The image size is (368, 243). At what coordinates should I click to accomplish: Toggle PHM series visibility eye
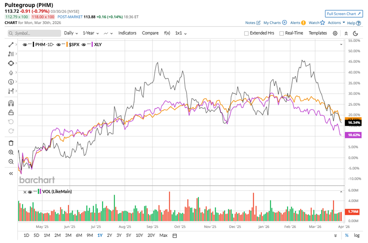click(x=24, y=45)
